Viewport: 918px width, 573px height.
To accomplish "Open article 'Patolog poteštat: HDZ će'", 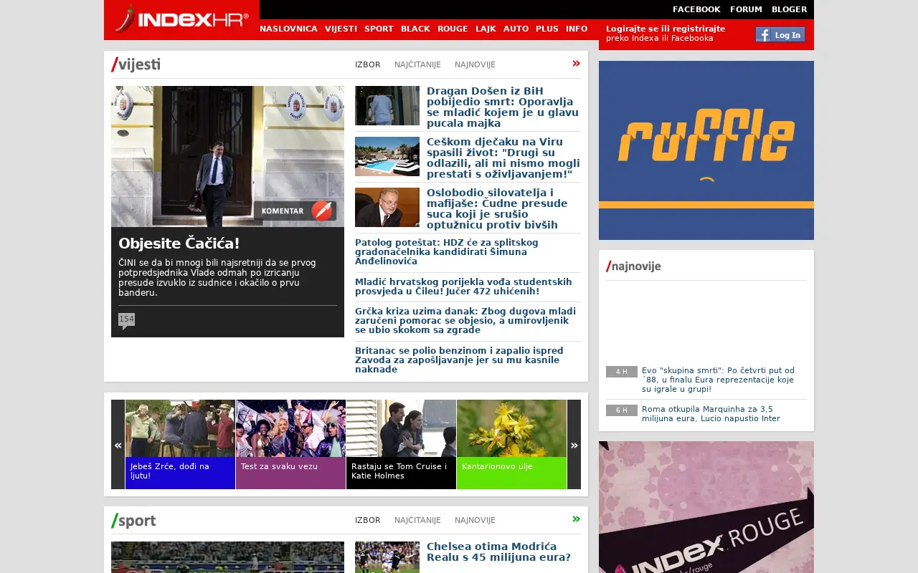I will pos(447,252).
